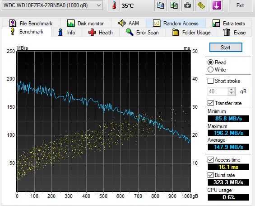Click the Exit button
The width and height of the screenshot is (255, 206).
click(240, 5)
